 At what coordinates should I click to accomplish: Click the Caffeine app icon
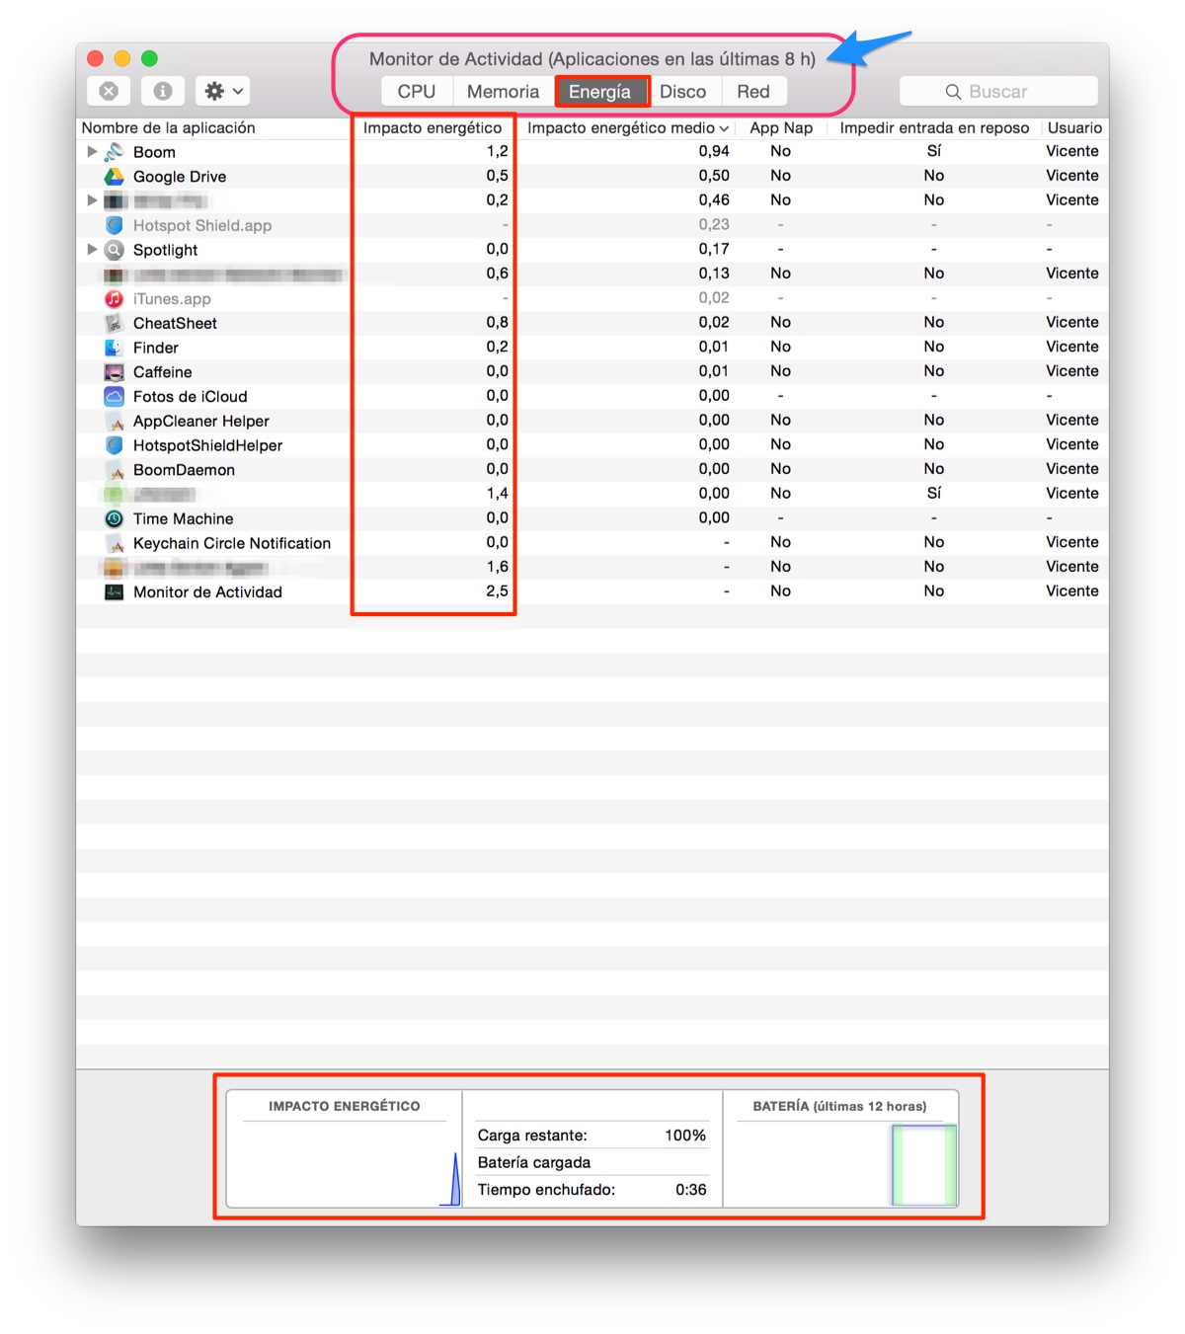point(115,372)
